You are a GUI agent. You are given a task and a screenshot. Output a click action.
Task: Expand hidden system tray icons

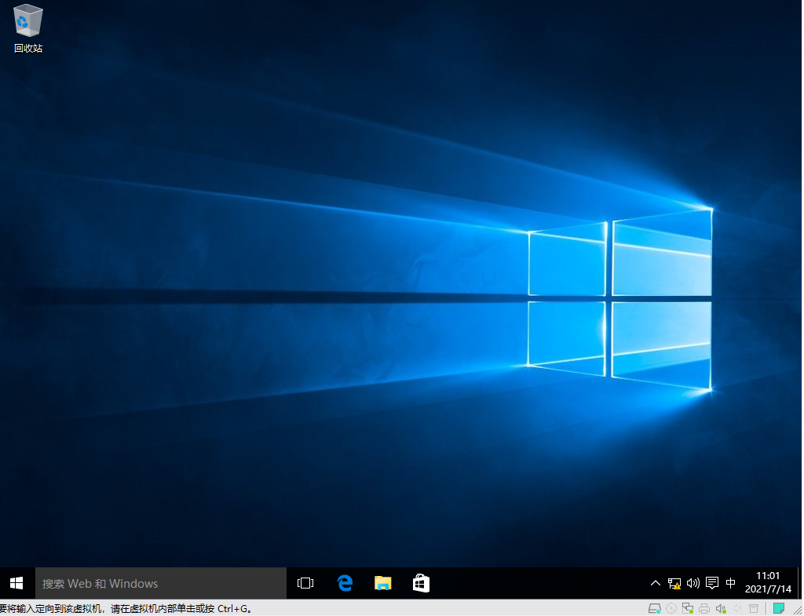(x=656, y=583)
